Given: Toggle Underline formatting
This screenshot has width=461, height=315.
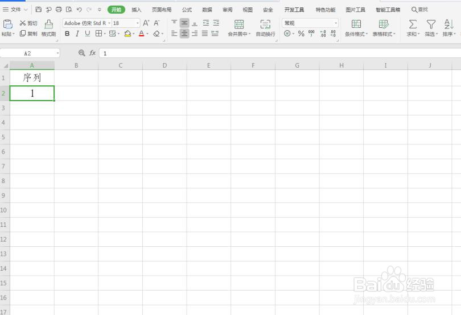Looking at the screenshot, I should point(87,34).
